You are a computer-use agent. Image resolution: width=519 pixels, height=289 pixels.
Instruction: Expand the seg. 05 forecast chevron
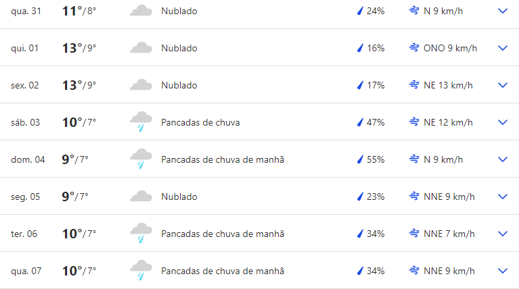tap(503, 197)
